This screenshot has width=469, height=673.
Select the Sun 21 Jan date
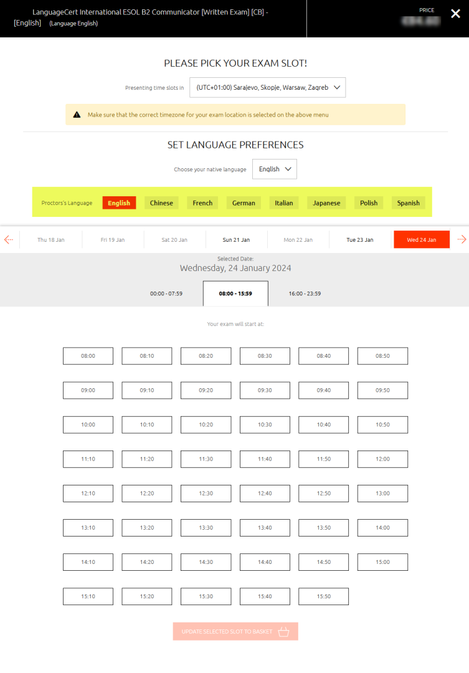click(x=237, y=239)
